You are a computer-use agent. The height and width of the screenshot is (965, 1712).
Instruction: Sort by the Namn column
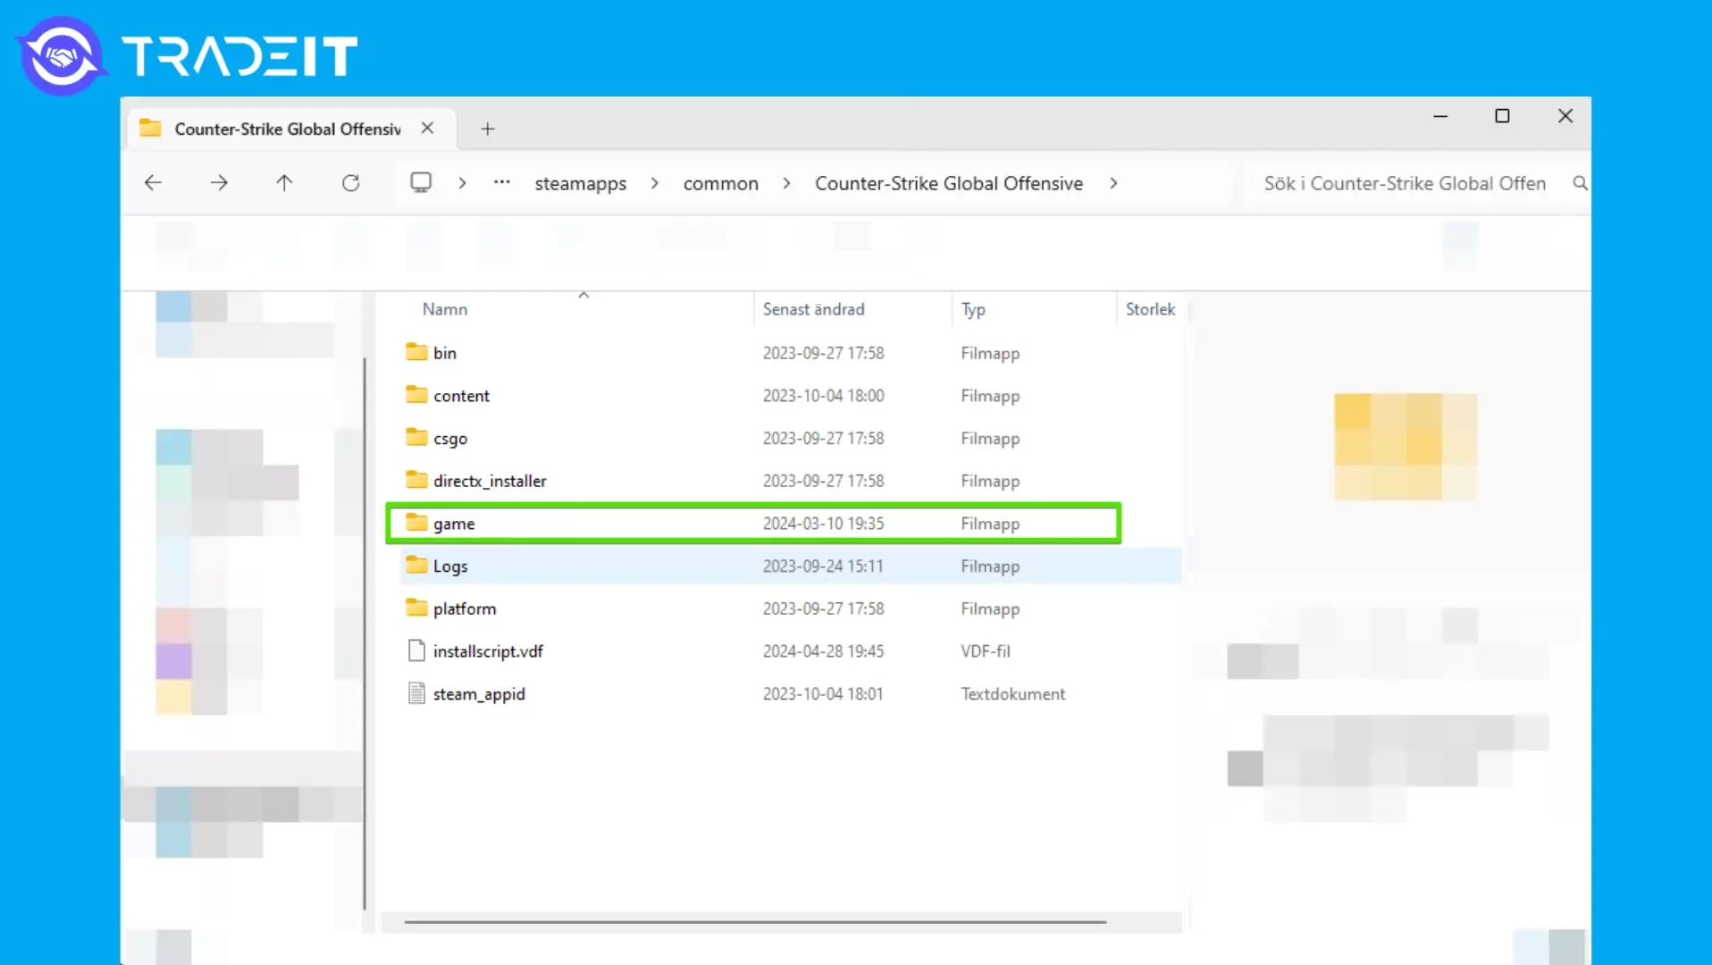coord(445,309)
